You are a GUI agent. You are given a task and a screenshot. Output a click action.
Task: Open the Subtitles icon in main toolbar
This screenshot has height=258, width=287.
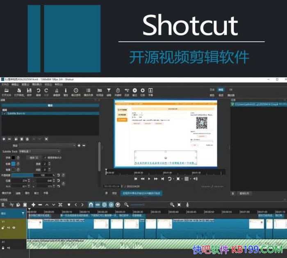tap(150, 91)
